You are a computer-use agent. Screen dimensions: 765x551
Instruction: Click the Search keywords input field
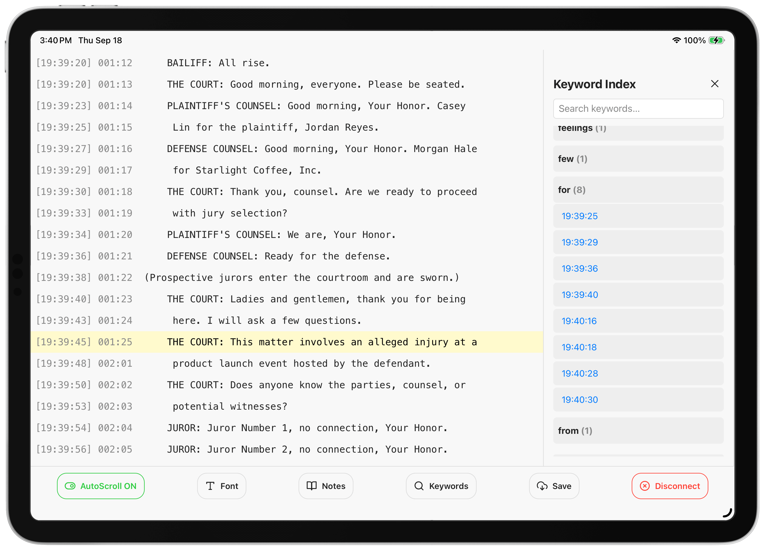[x=638, y=109]
